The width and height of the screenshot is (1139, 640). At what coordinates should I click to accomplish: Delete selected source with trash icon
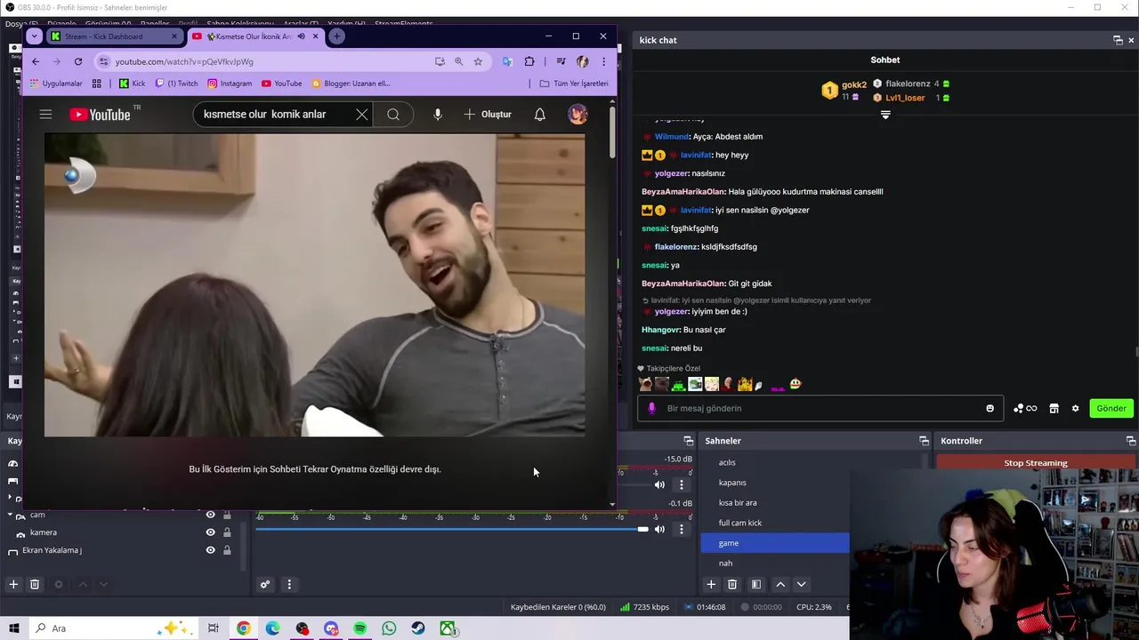35,584
